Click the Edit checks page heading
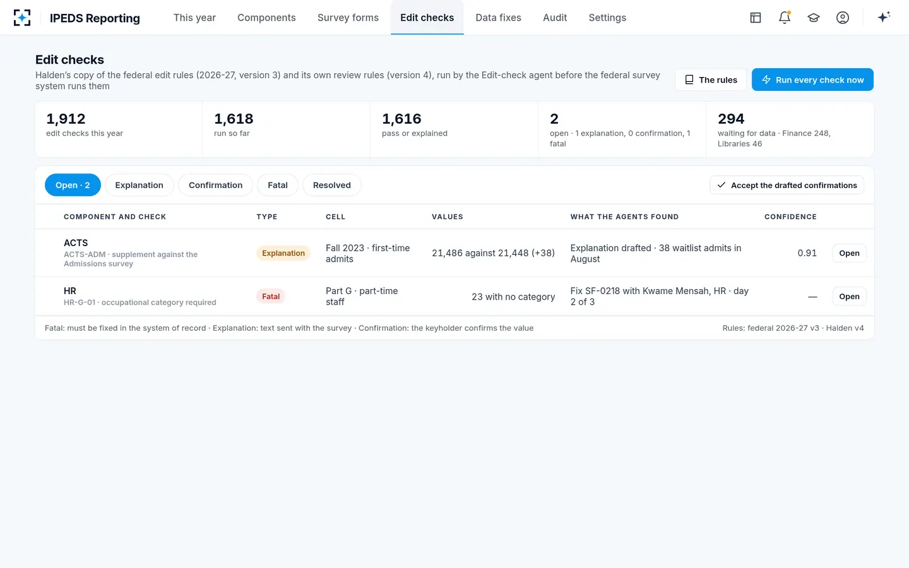Image resolution: width=909 pixels, height=568 pixels. coord(69,60)
